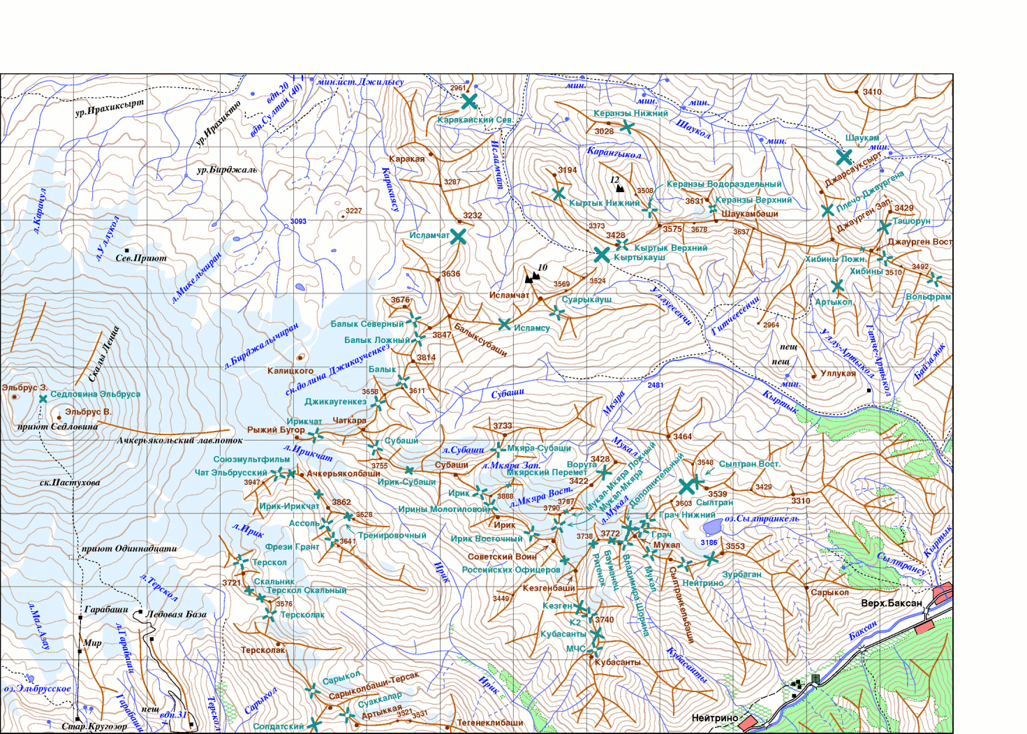This screenshot has height=734, width=1027.
Task: Click the camp tents icon numbered 10
Action: click(533, 277)
